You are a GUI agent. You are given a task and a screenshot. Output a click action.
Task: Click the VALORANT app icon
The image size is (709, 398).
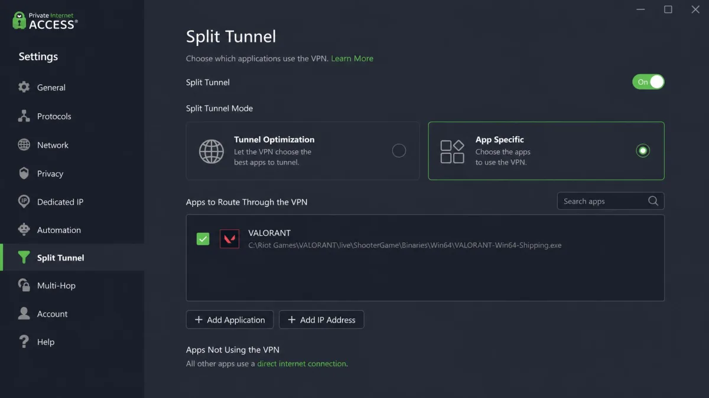click(x=229, y=239)
